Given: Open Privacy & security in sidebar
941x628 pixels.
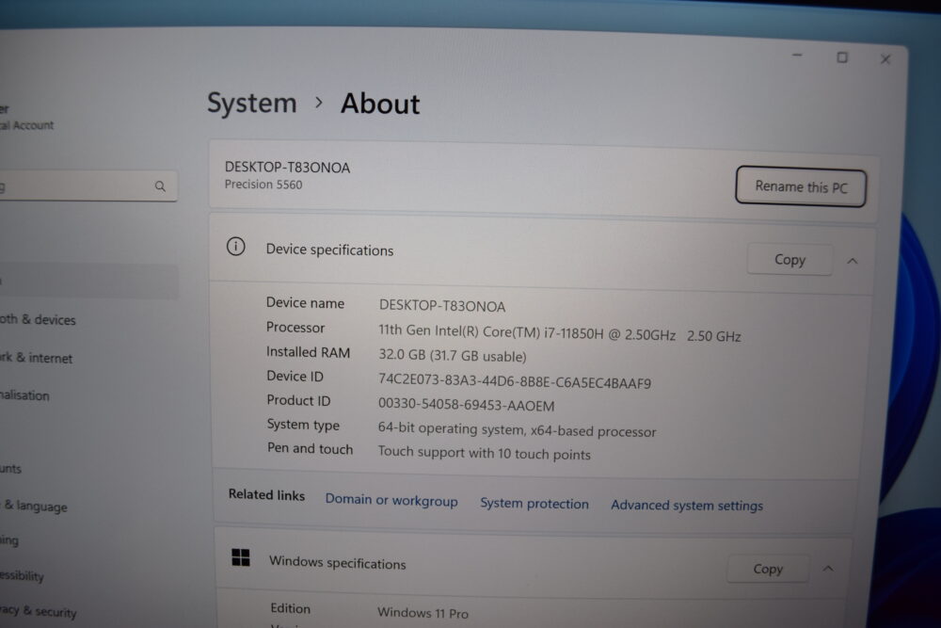Looking at the screenshot, I should [39, 611].
